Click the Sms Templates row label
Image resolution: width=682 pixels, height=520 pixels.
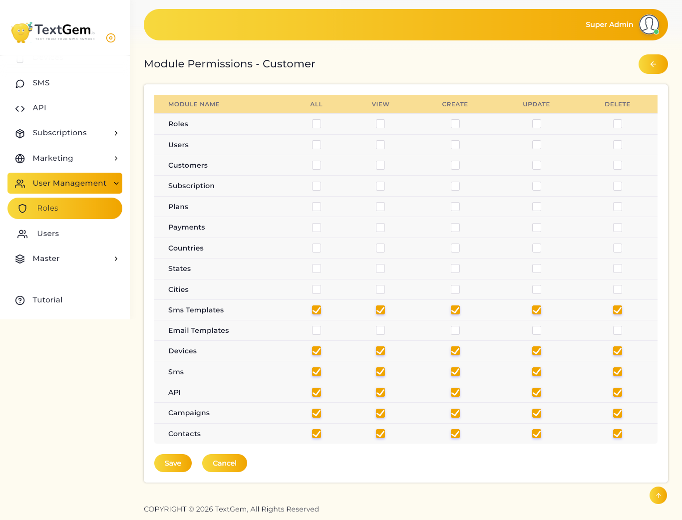click(196, 310)
